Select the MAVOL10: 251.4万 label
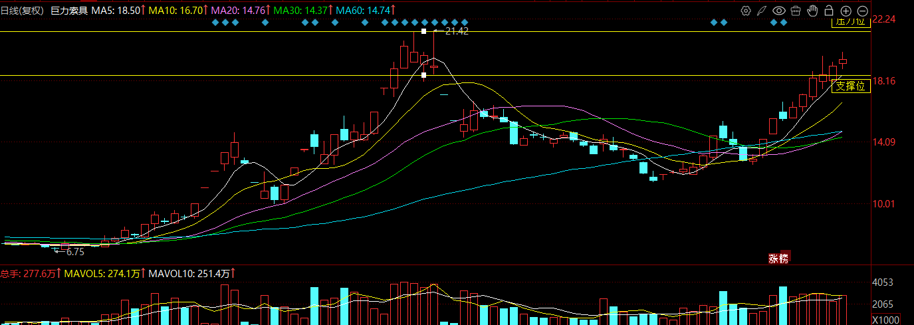The width and height of the screenshot is (914, 325). tap(193, 273)
